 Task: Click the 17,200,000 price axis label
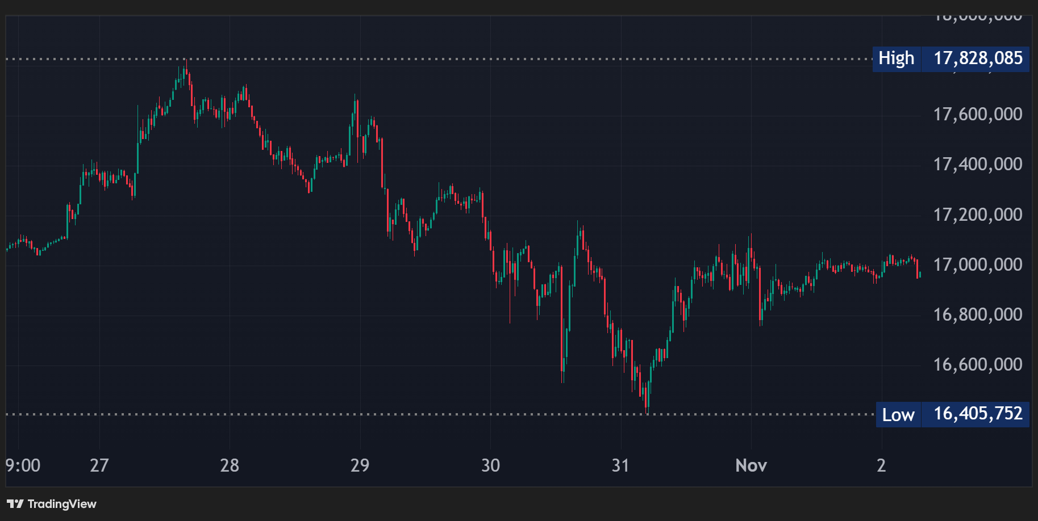pyautogui.click(x=977, y=215)
